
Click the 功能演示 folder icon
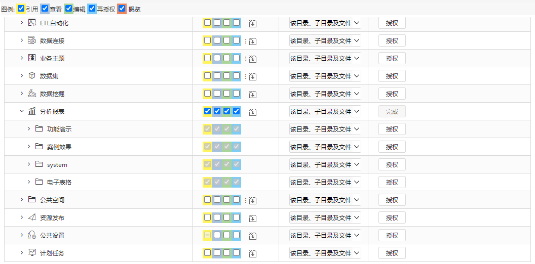coord(39,129)
